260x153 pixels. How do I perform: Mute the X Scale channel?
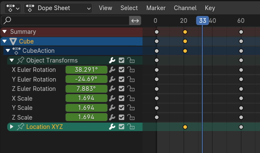pos(122,98)
